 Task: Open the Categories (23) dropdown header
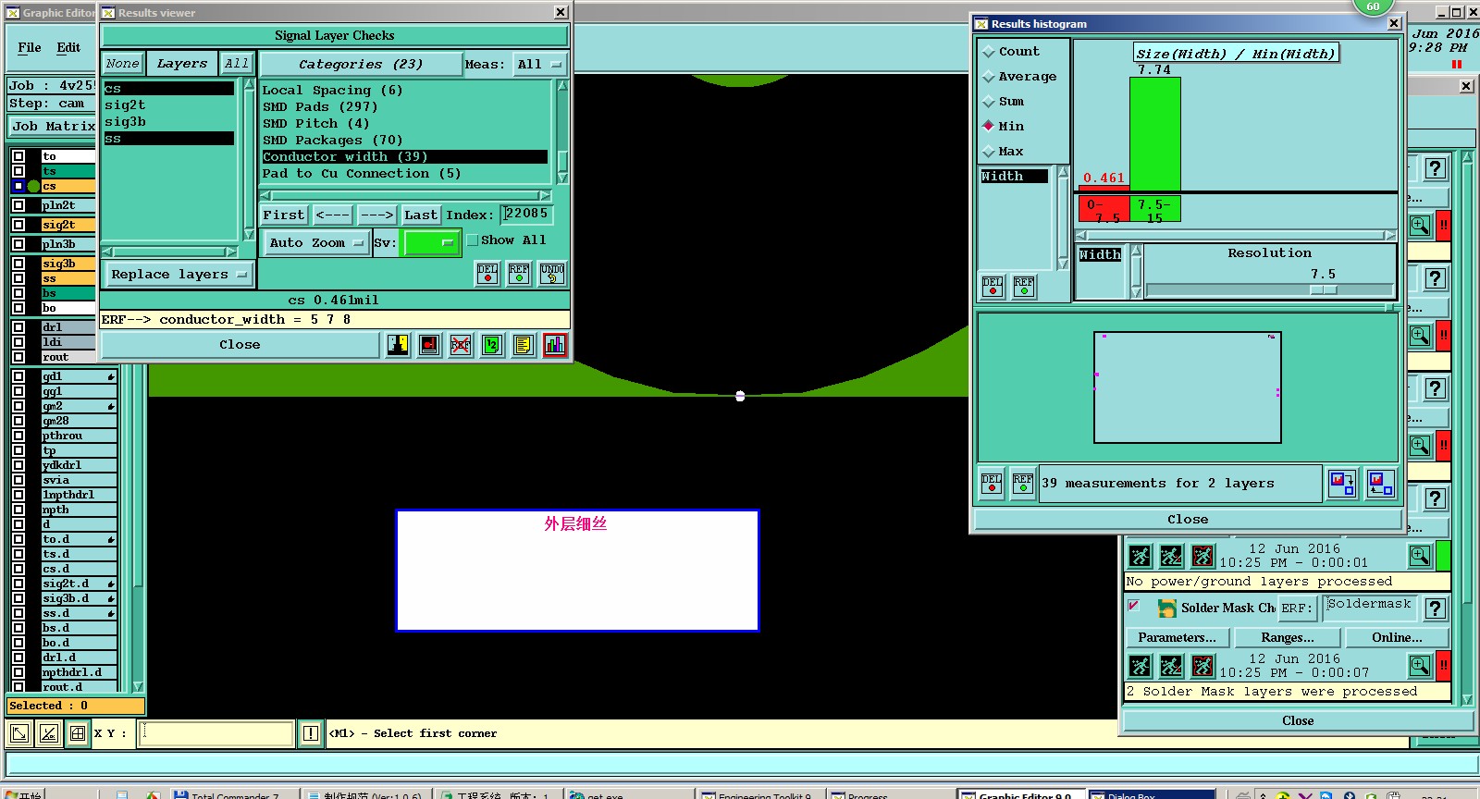point(361,64)
